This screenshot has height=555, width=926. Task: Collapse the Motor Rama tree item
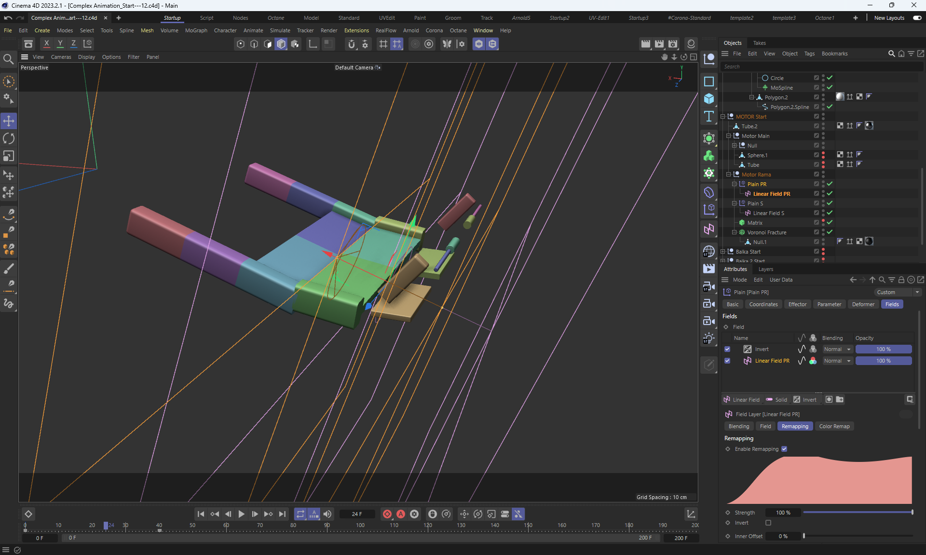pos(729,175)
